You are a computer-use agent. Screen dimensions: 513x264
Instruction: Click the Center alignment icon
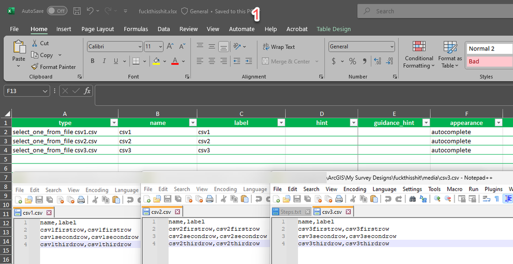pos(212,61)
